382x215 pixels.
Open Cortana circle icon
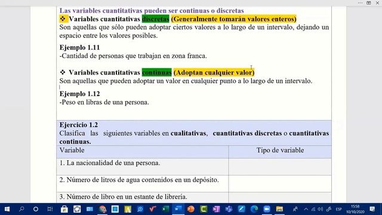[x=36, y=209]
